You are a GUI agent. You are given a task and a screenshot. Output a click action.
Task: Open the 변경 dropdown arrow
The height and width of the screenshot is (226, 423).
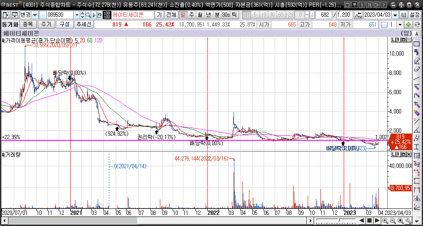[x=35, y=15]
